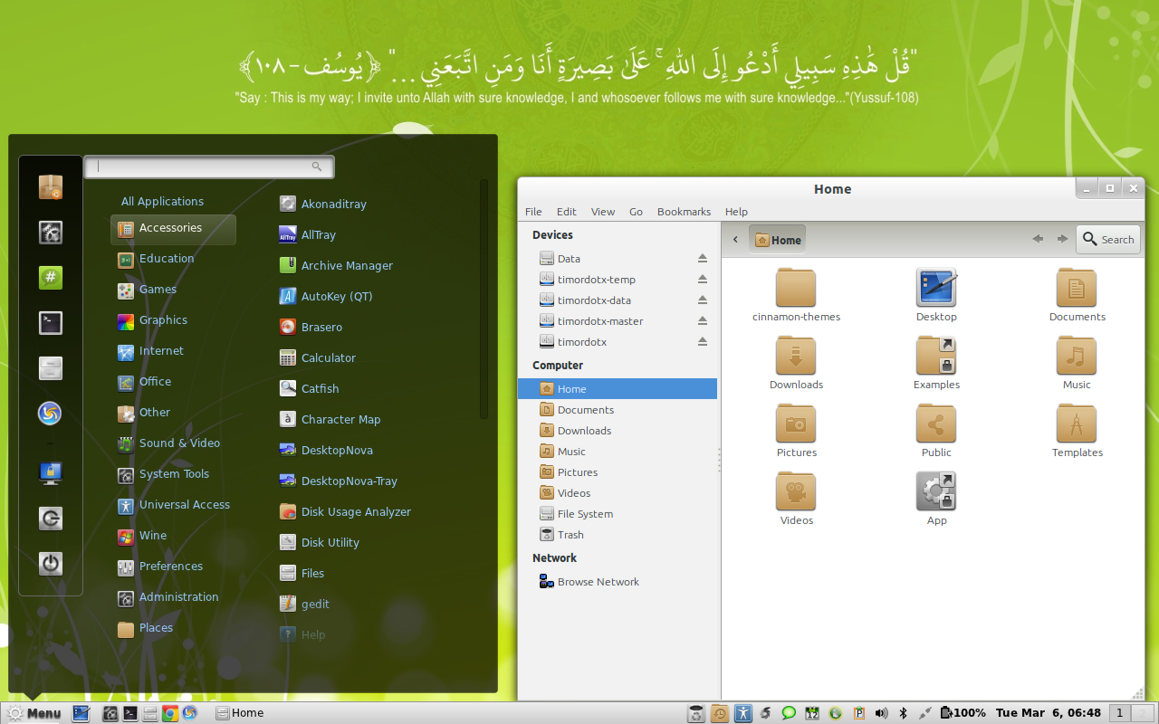Open the green hash chat app favorite

(x=51, y=278)
